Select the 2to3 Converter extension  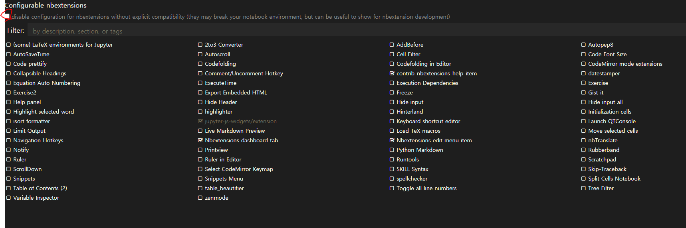click(x=224, y=45)
